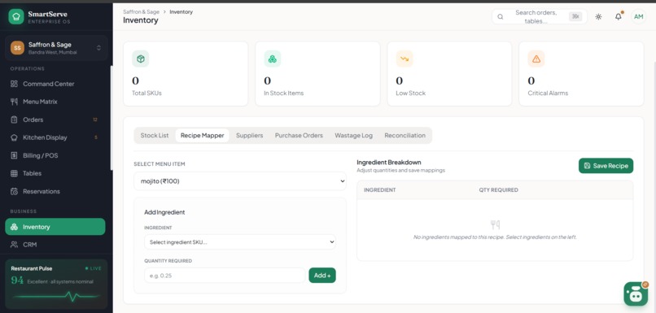
Task: Select the Recipe Mapper tab
Action: [202, 136]
